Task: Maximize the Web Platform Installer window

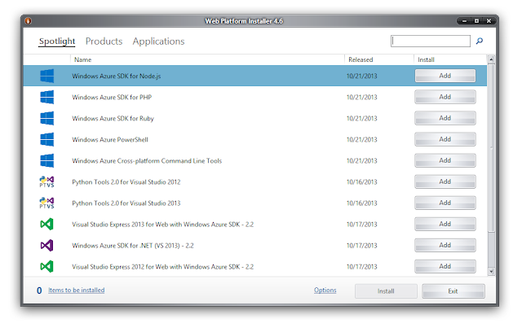Action: point(476,21)
